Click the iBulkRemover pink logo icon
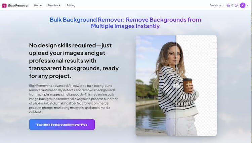The image size is (252, 143). 4,5
